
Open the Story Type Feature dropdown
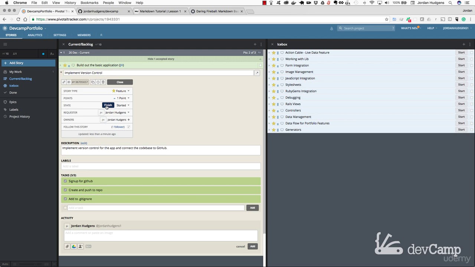click(121, 91)
